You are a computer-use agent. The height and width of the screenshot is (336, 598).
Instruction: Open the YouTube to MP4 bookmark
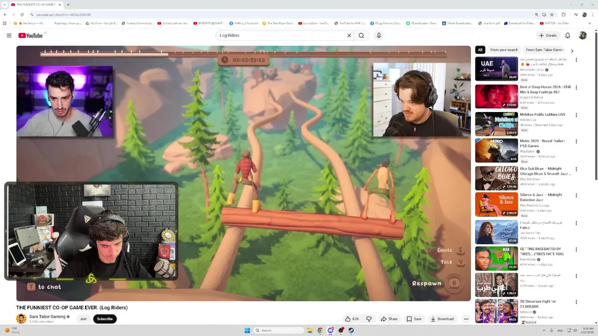(350, 23)
